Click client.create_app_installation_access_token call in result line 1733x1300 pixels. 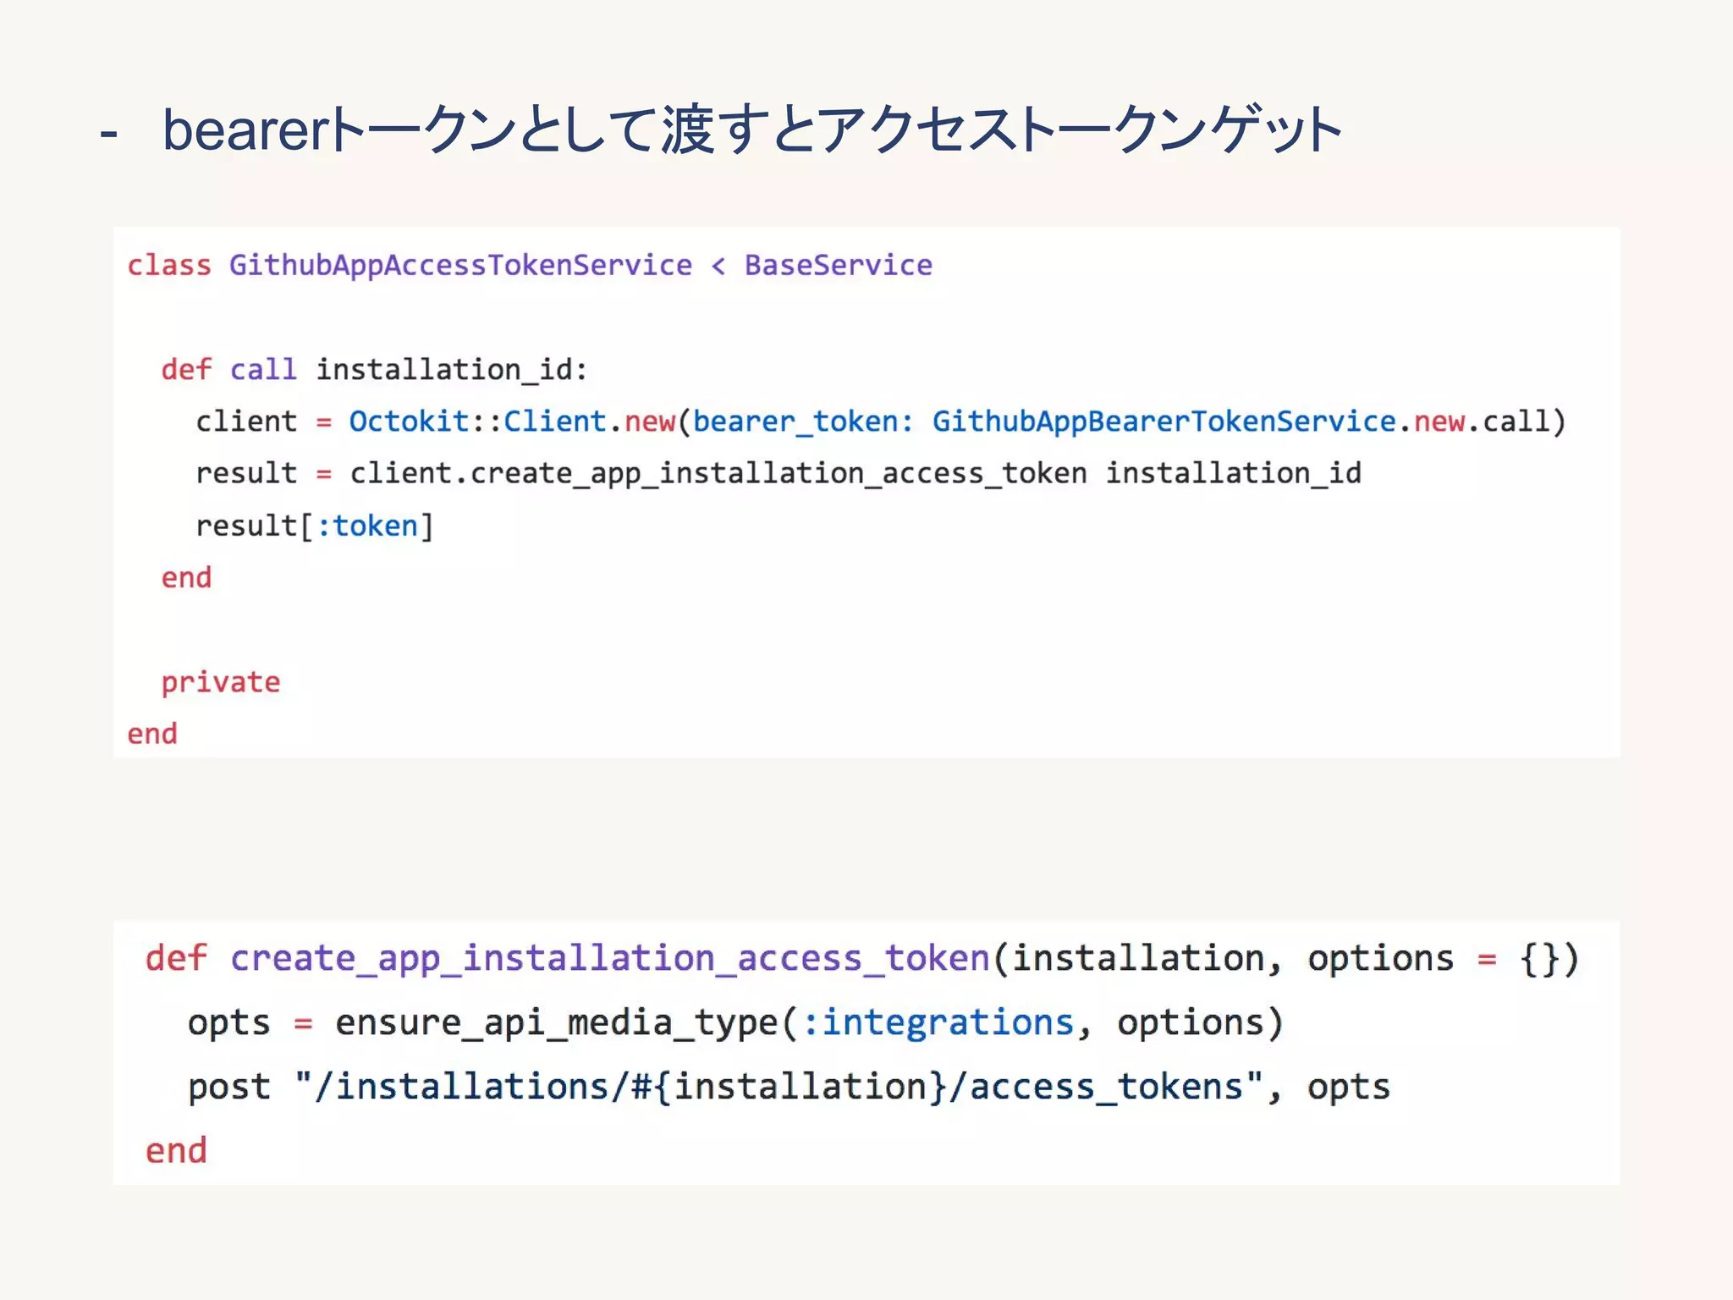[x=718, y=473]
